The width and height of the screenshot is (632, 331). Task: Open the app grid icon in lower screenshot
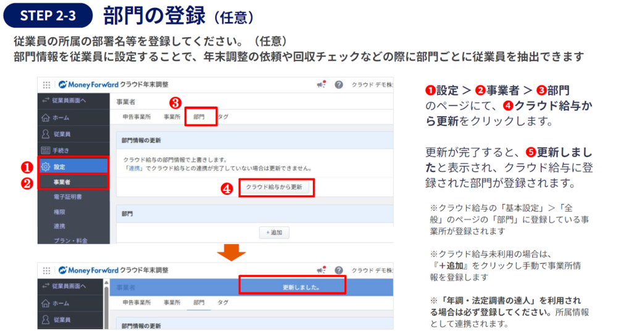coord(47,270)
